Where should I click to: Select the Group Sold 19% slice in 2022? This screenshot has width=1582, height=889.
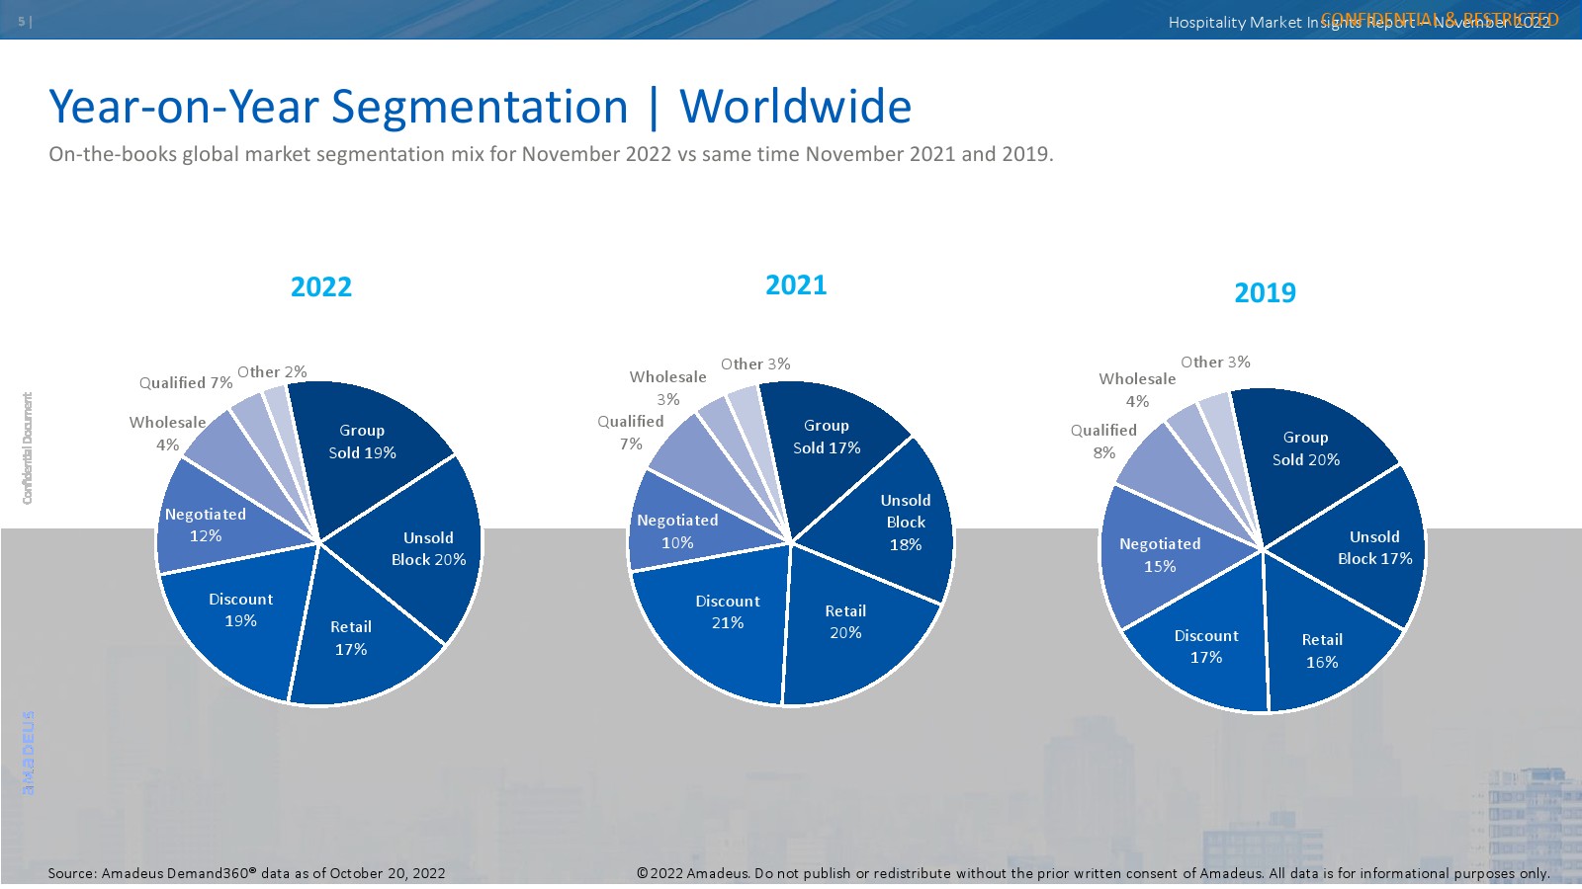click(362, 442)
